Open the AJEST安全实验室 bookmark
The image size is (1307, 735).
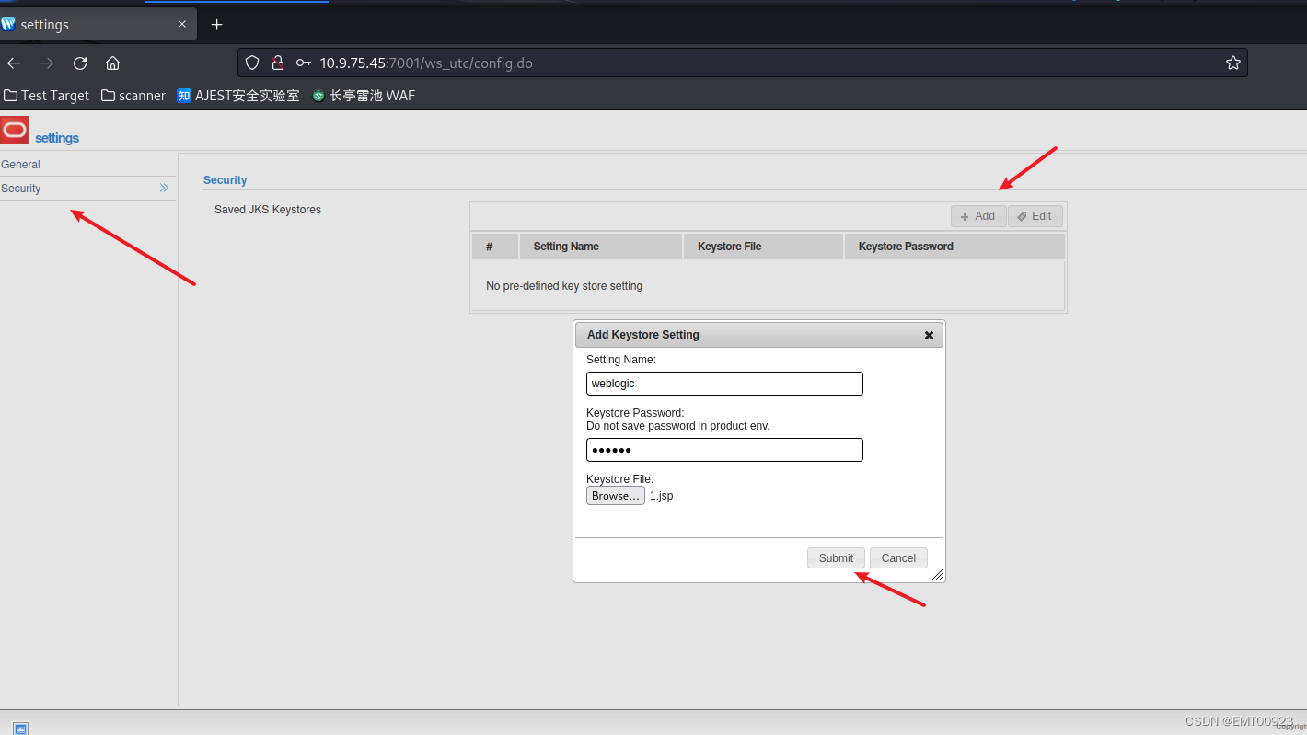(238, 96)
